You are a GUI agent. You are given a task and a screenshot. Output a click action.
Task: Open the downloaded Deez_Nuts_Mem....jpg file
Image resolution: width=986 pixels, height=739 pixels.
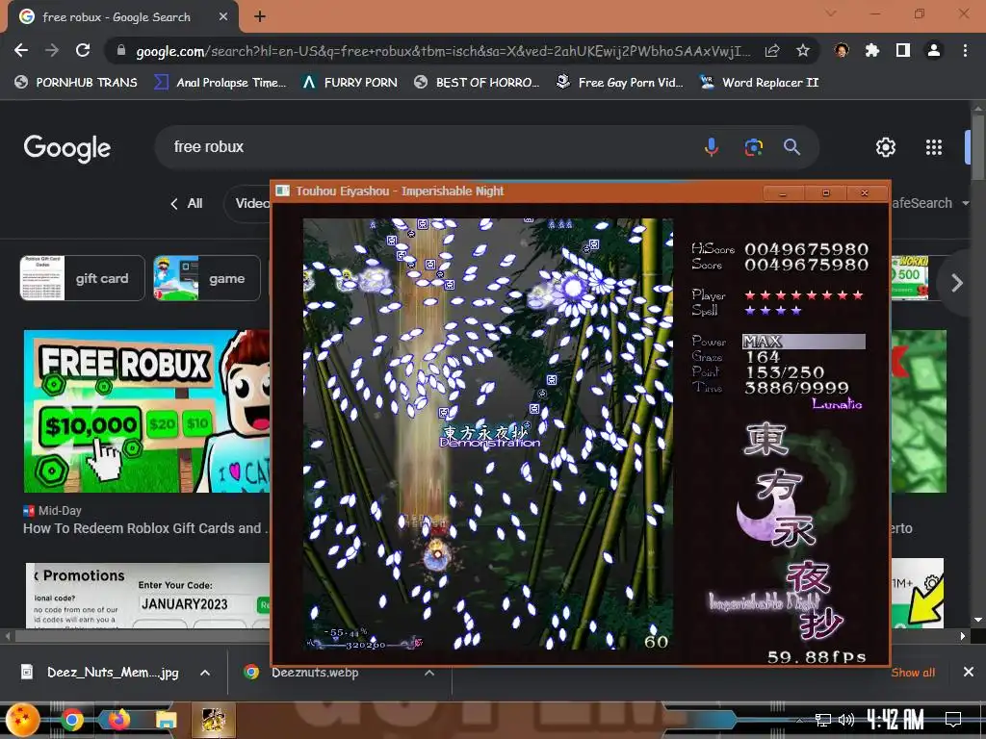tap(102, 673)
